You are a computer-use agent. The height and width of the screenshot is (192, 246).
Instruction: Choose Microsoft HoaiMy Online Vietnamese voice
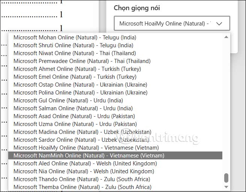[x=115, y=147]
